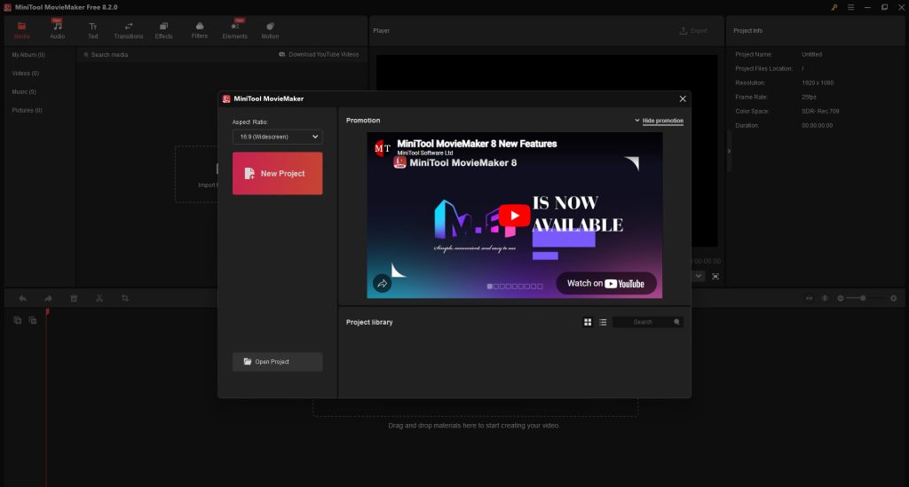This screenshot has height=487, width=909.
Task: Click the MT channel avatar on video
Action: pyautogui.click(x=382, y=148)
